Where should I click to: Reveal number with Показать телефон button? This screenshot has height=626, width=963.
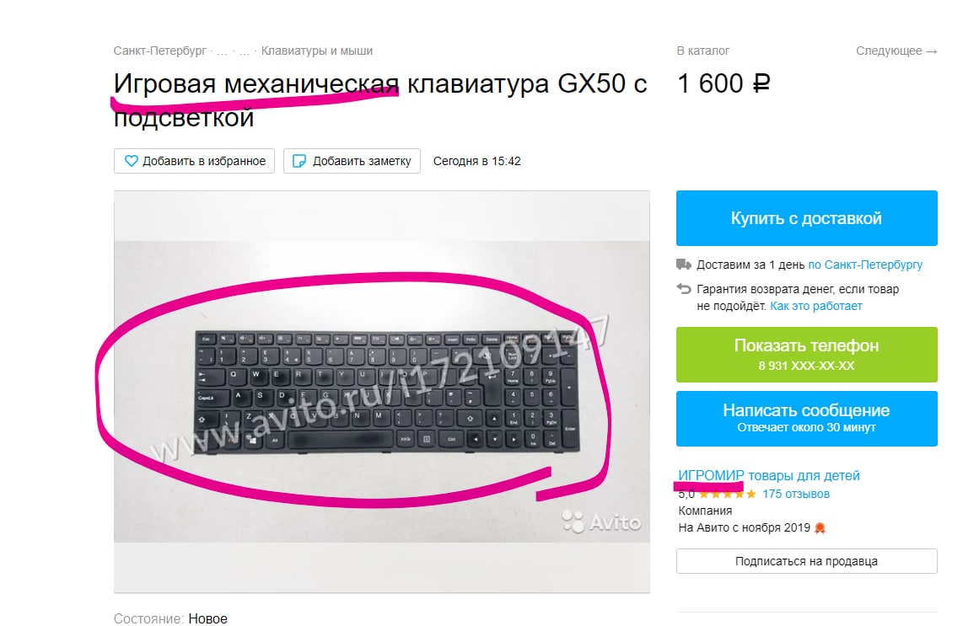point(806,355)
